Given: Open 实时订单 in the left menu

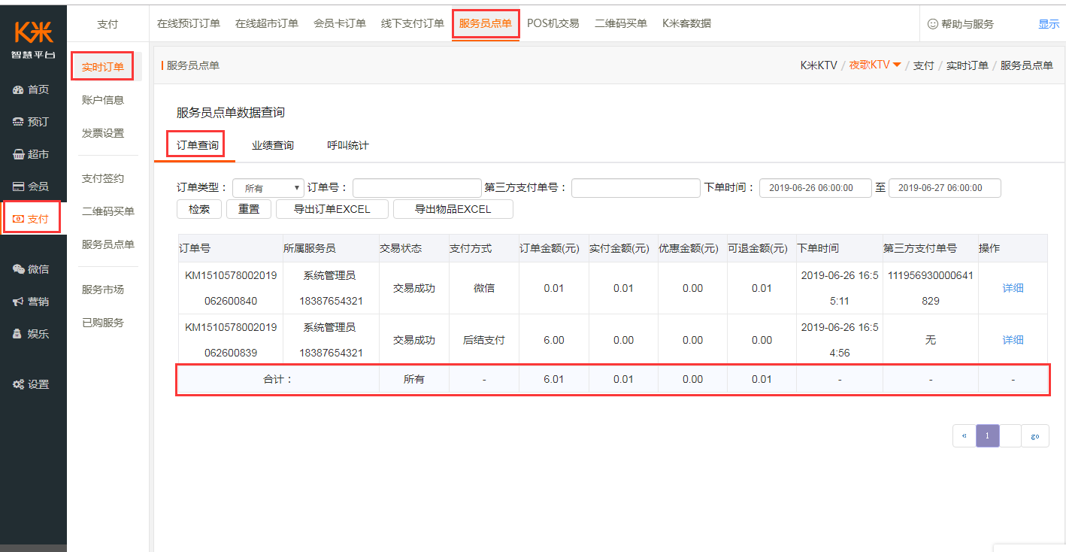Looking at the screenshot, I should pos(103,67).
